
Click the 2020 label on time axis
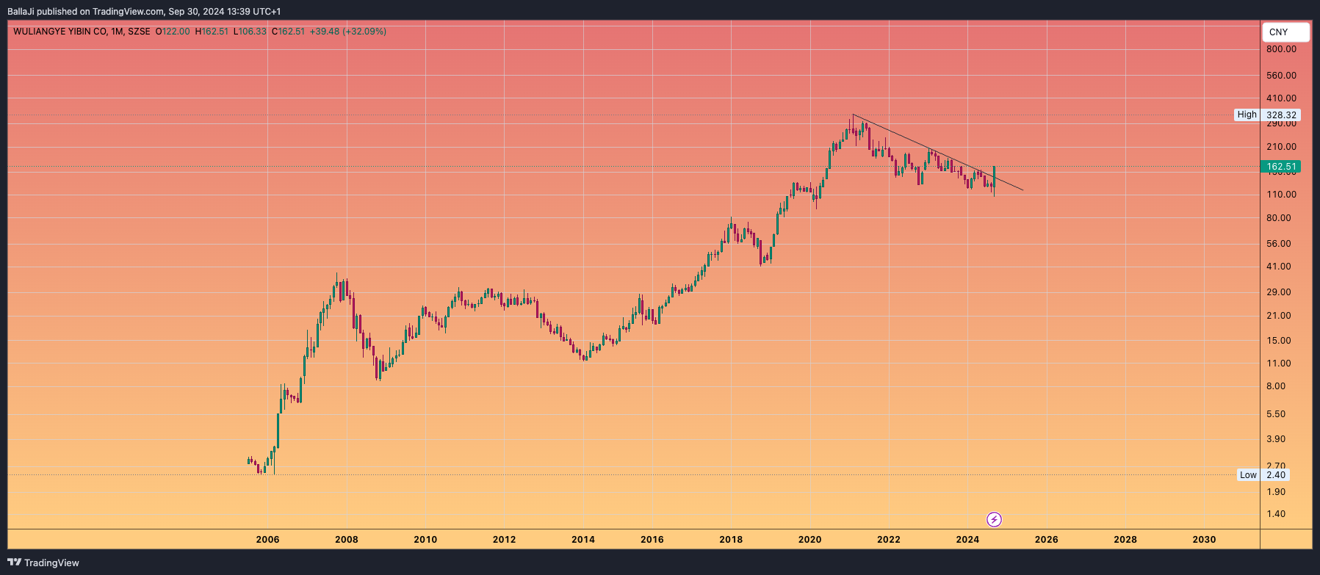click(x=810, y=540)
